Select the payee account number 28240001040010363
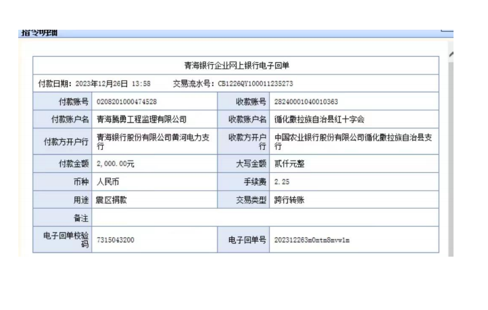Screen dimensions: 488x310 pos(306,102)
